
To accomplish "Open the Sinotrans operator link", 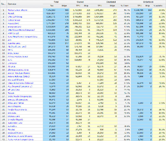I will click(x=12, y=113).
